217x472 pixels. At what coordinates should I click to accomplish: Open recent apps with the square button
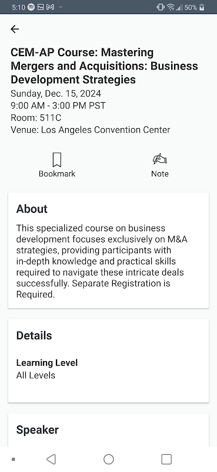166,460
